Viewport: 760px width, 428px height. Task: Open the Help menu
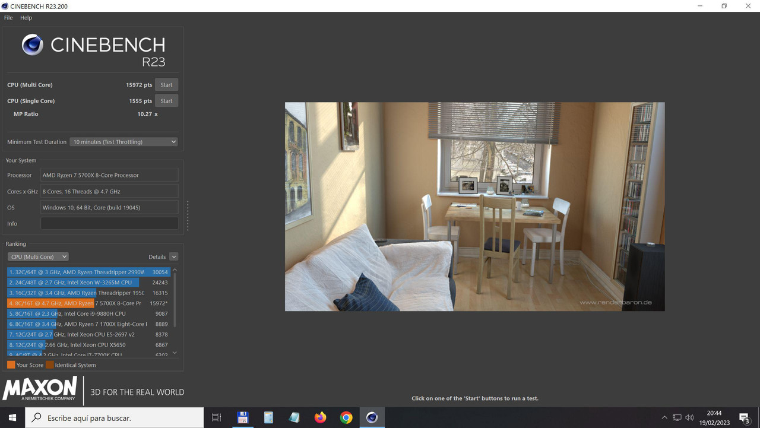tap(26, 18)
